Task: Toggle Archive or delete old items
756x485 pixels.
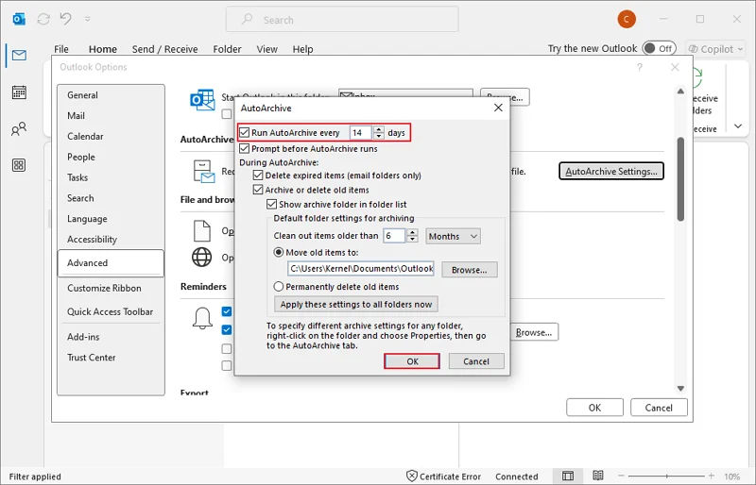Action: tap(258, 190)
